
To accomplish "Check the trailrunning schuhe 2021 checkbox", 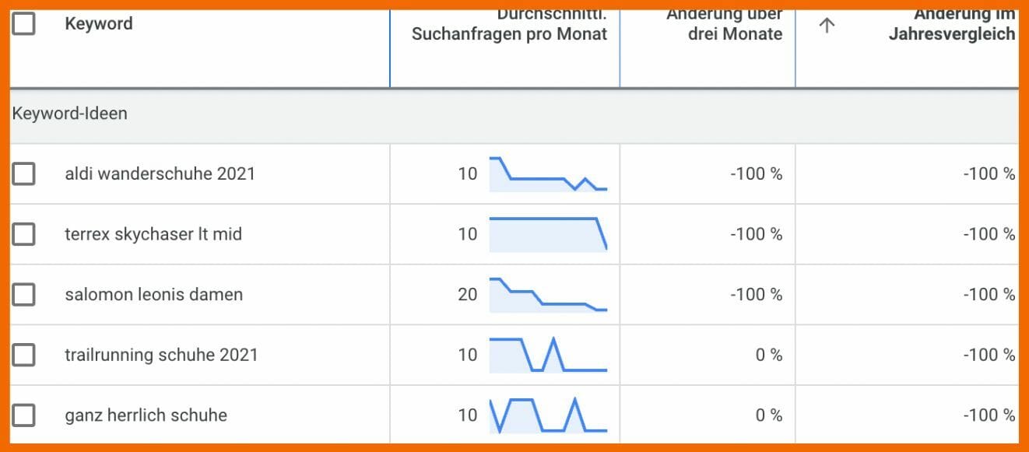I will (24, 355).
